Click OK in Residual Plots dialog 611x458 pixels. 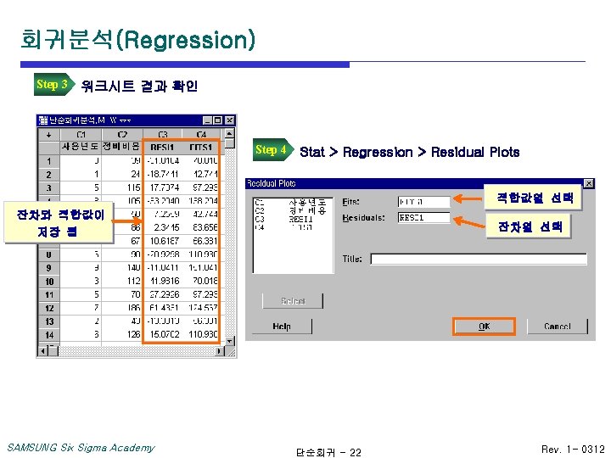pos(484,327)
